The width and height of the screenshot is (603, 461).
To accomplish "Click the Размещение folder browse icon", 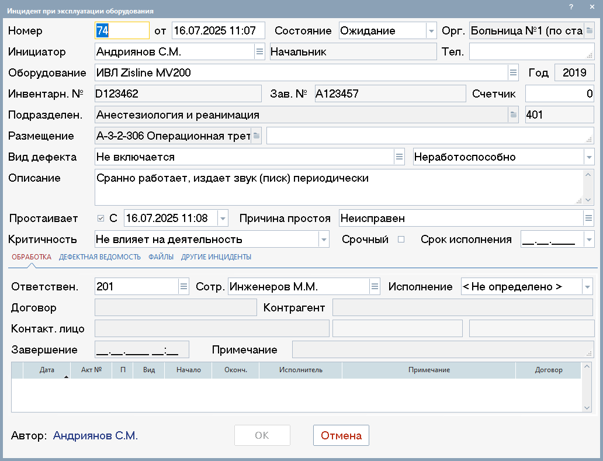I will pyautogui.click(x=256, y=136).
